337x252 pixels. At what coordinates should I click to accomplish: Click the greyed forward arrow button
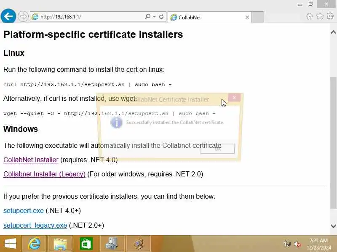[x=23, y=16]
